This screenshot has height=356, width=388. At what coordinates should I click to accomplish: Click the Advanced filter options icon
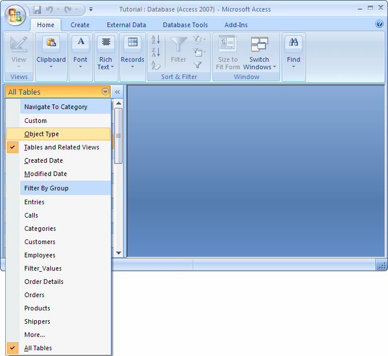tap(199, 52)
